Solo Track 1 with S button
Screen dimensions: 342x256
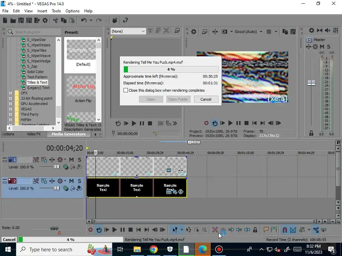(79, 160)
